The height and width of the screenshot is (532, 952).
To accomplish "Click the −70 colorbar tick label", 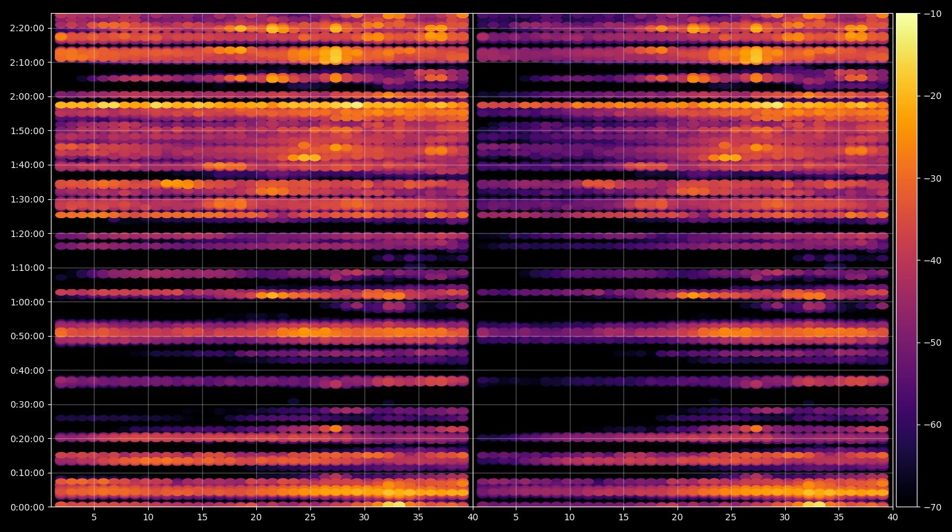I will (933, 507).
